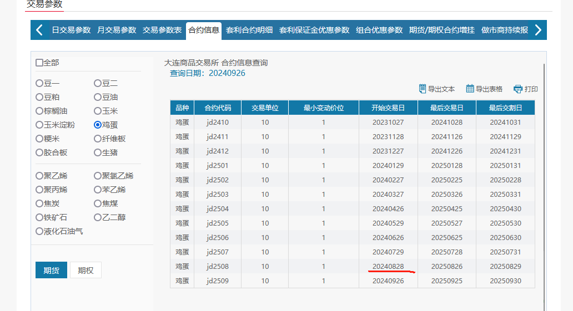The height and width of the screenshot is (311, 573).
Task: Click the 交易参数 section heading
Action: 44,4
